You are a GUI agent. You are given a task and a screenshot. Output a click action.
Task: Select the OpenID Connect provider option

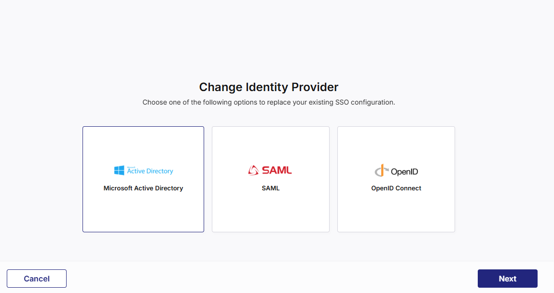tap(396, 179)
